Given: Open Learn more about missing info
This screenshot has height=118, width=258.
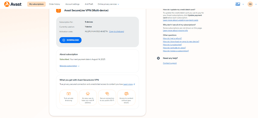Looking at the screenshot, I should coord(175,31).
